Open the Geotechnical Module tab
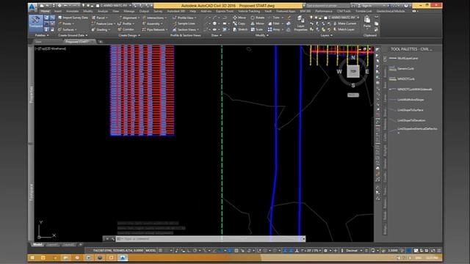The width and height of the screenshot is (470, 264). pos(391,11)
